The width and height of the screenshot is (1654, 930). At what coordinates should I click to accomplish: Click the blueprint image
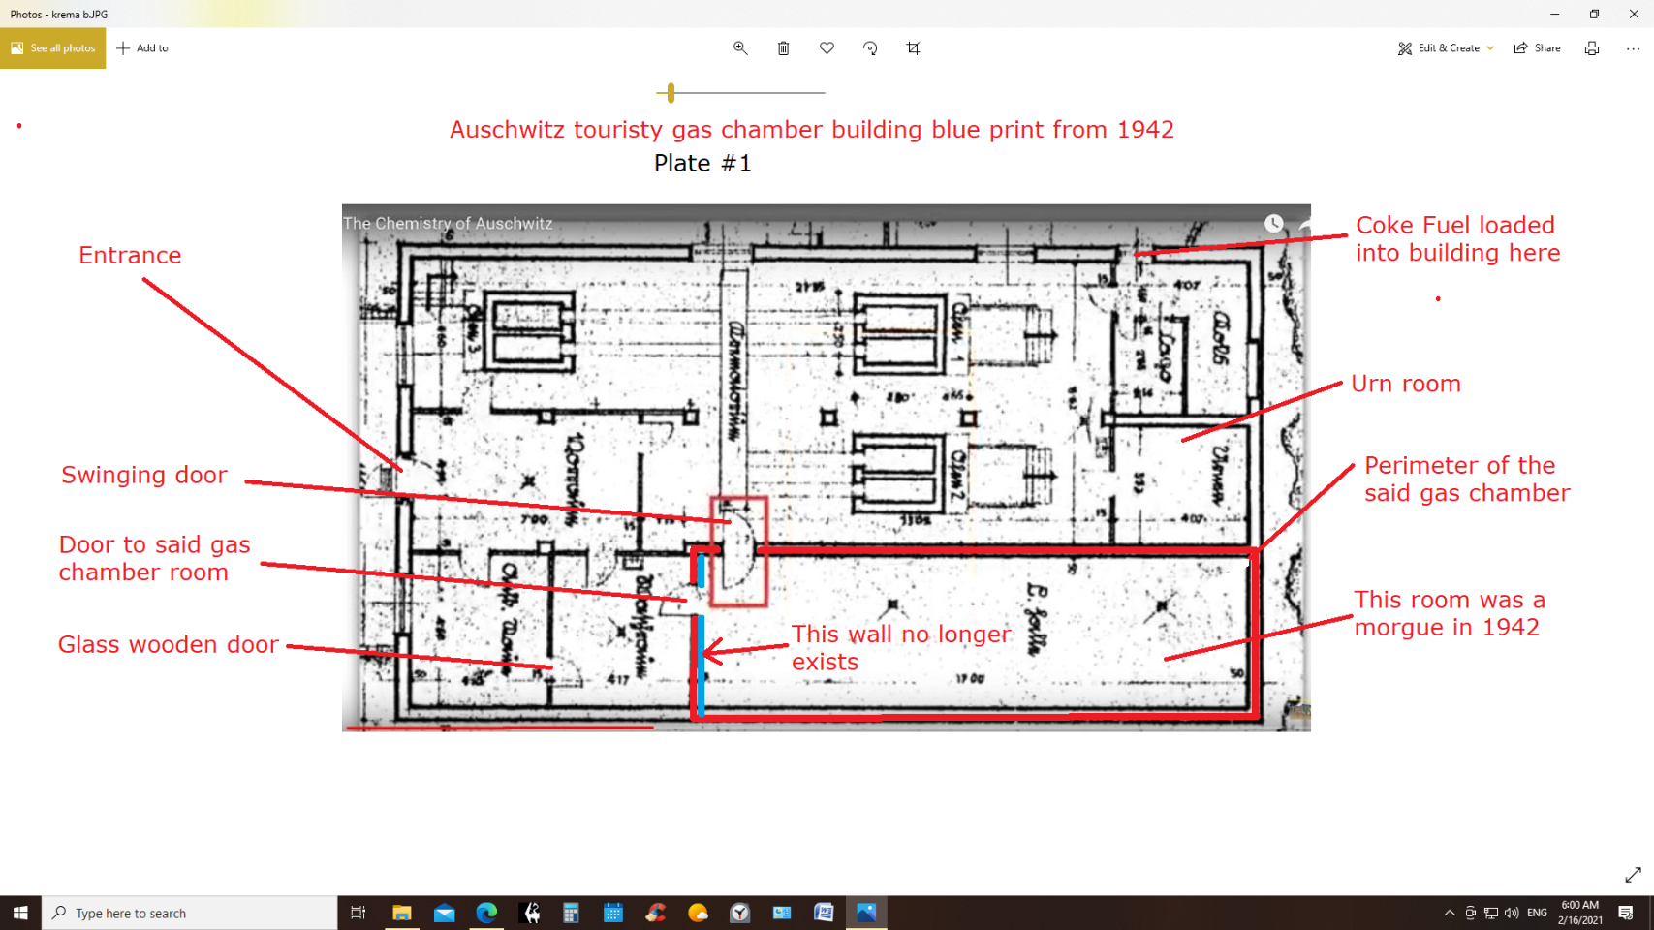(826, 467)
